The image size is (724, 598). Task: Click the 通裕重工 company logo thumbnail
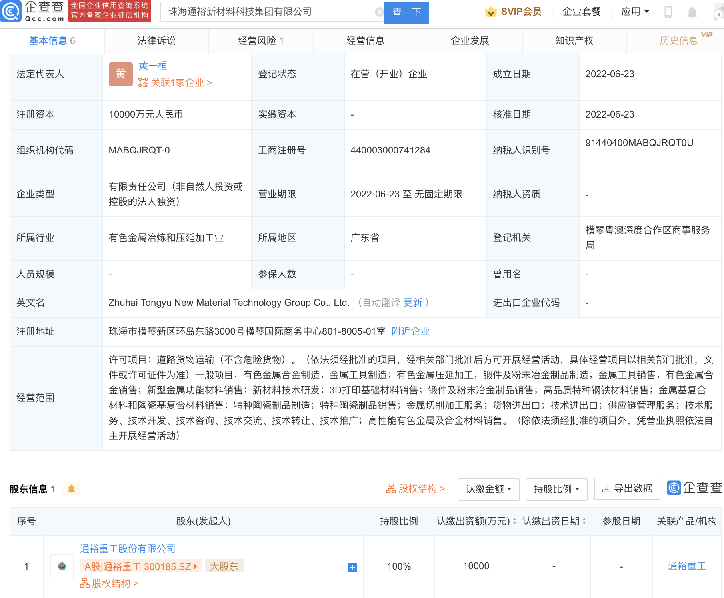pyautogui.click(x=62, y=566)
